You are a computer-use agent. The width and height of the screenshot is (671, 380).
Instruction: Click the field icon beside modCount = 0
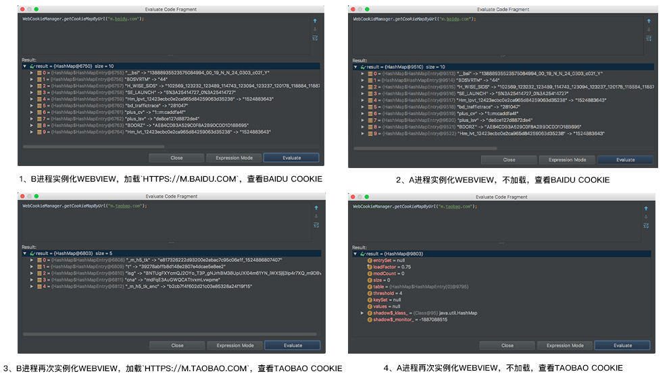click(x=370, y=273)
